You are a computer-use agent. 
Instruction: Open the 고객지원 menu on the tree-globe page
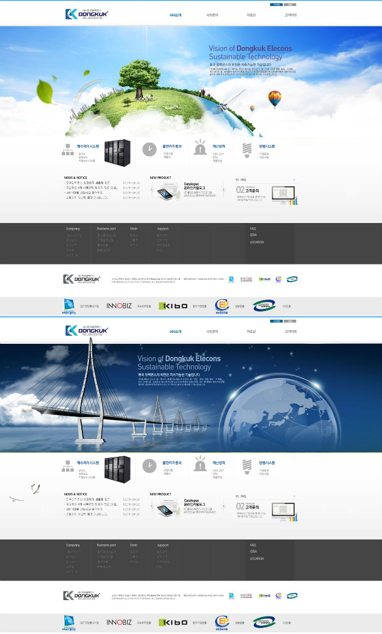coord(291,15)
